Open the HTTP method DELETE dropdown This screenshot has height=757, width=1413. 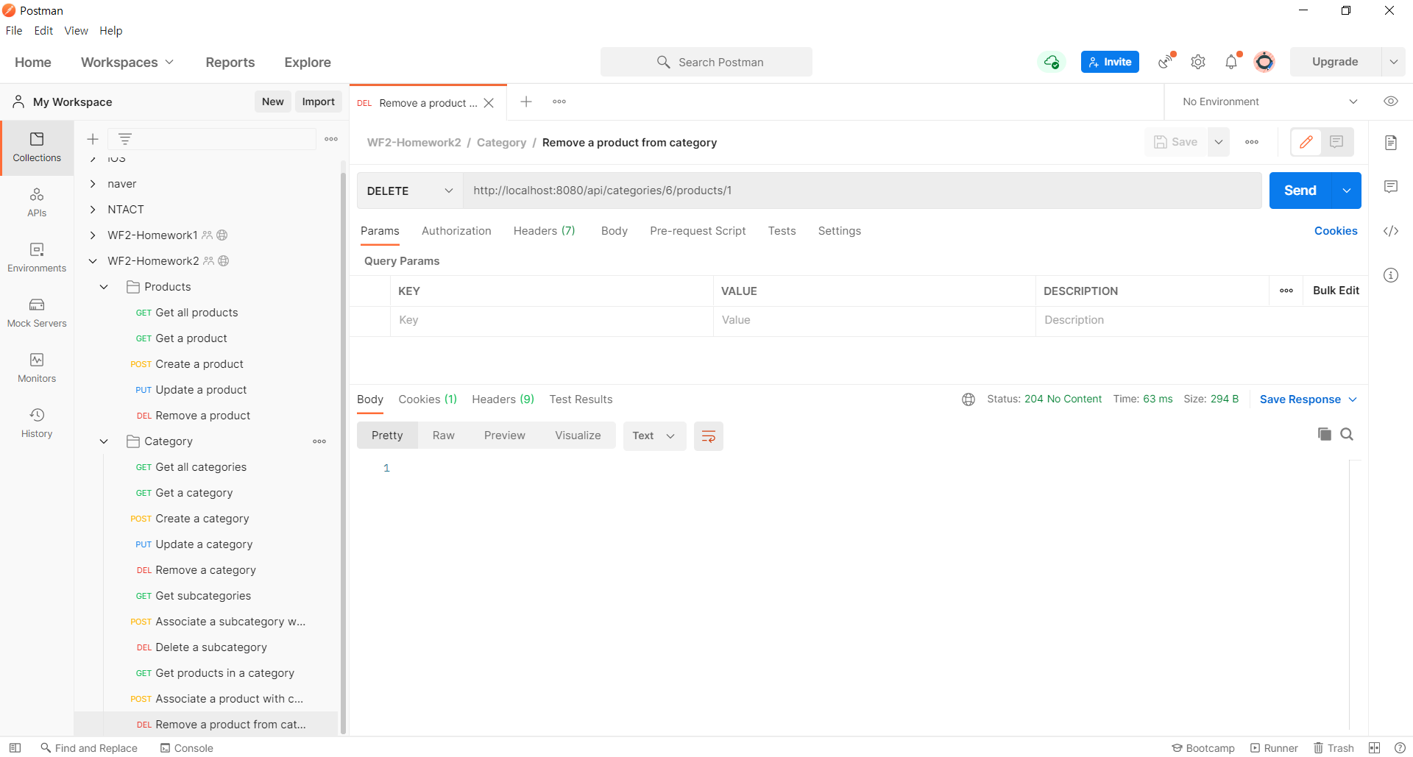[410, 191]
